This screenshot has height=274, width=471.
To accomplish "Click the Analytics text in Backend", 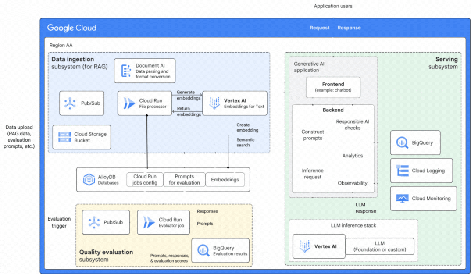I will [352, 156].
